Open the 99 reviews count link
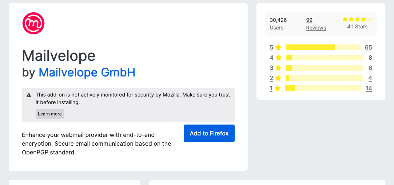 point(309,20)
